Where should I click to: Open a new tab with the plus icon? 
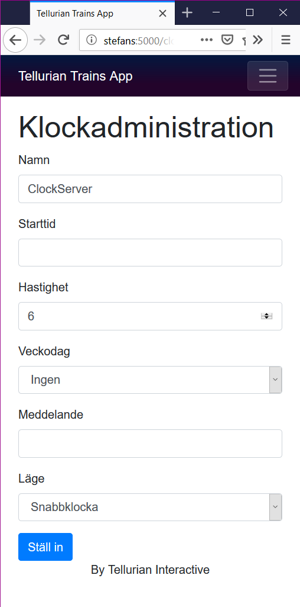click(187, 13)
